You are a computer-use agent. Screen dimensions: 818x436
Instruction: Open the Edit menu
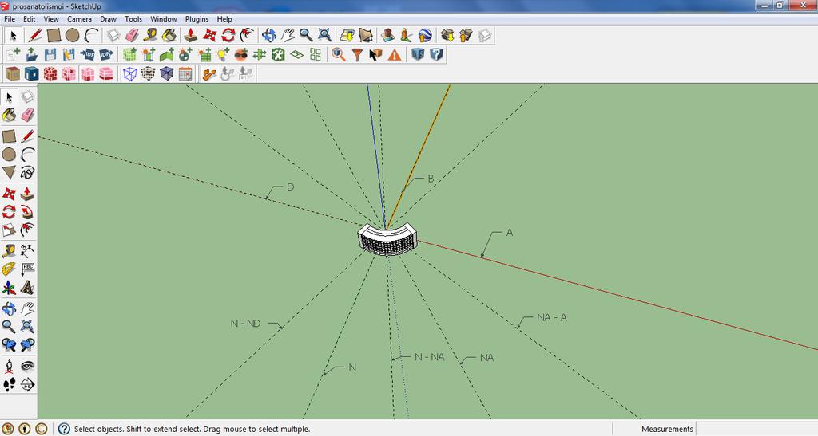click(x=30, y=18)
